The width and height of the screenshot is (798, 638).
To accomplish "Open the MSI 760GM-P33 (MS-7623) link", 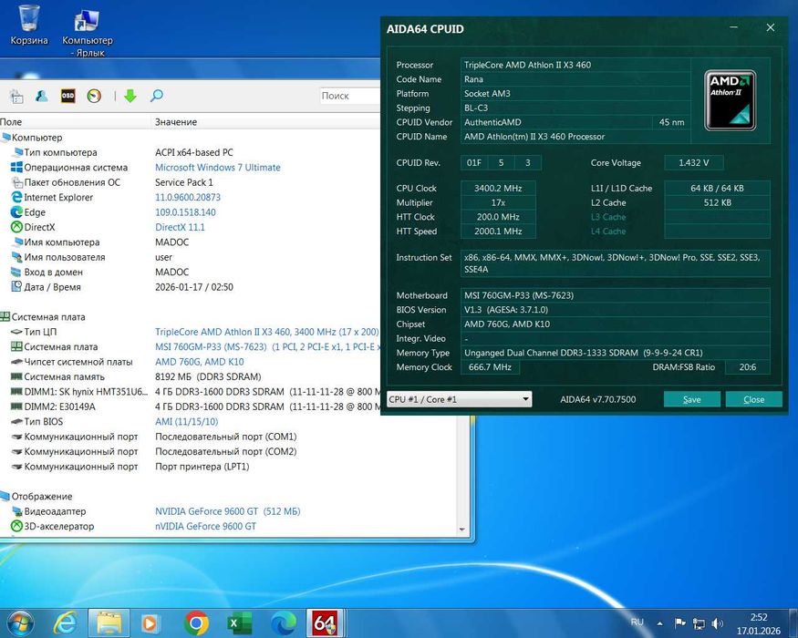I will 268,347.
